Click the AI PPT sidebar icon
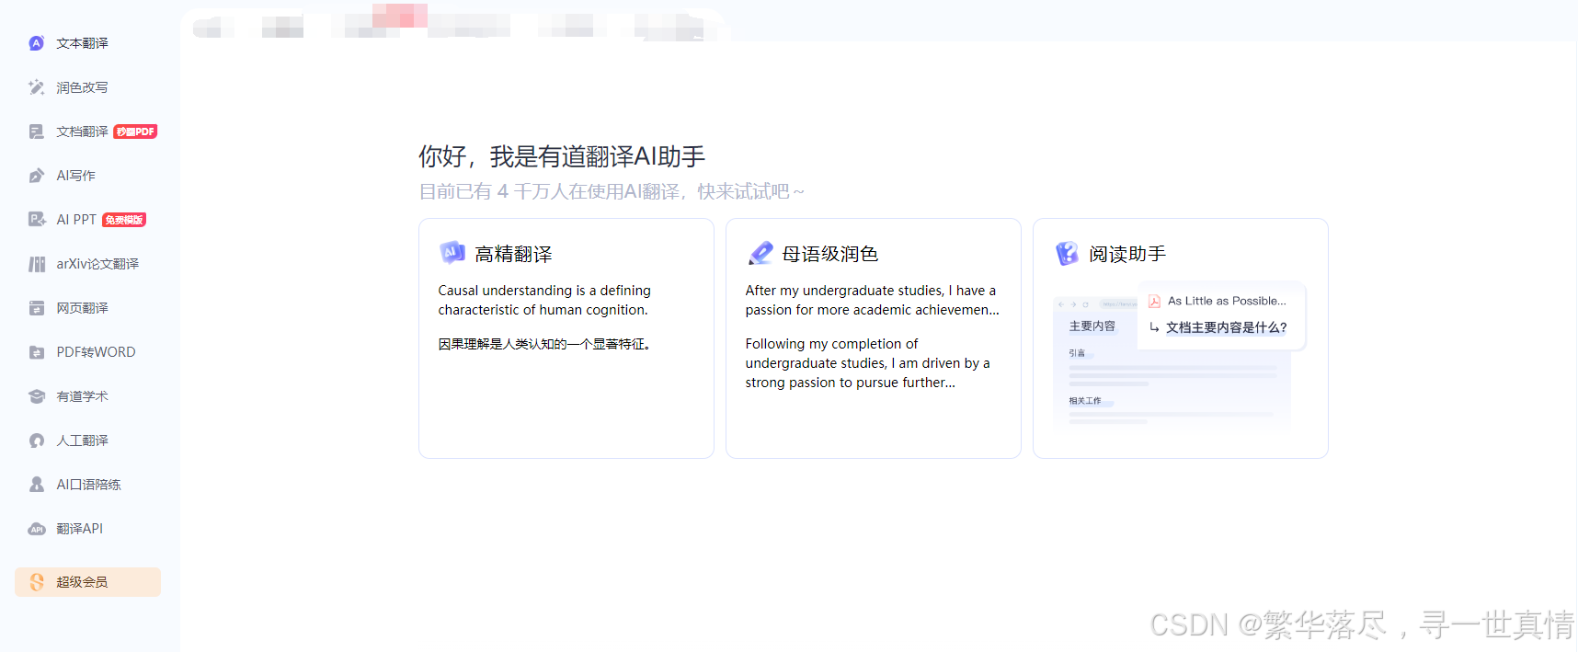1578x652 pixels. (x=37, y=220)
